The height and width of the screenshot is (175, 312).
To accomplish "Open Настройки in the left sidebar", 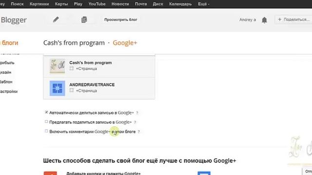I will (x=9, y=91).
